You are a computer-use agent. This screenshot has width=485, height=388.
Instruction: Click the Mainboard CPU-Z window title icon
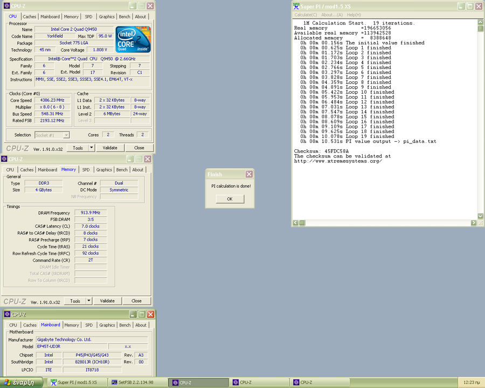7,314
